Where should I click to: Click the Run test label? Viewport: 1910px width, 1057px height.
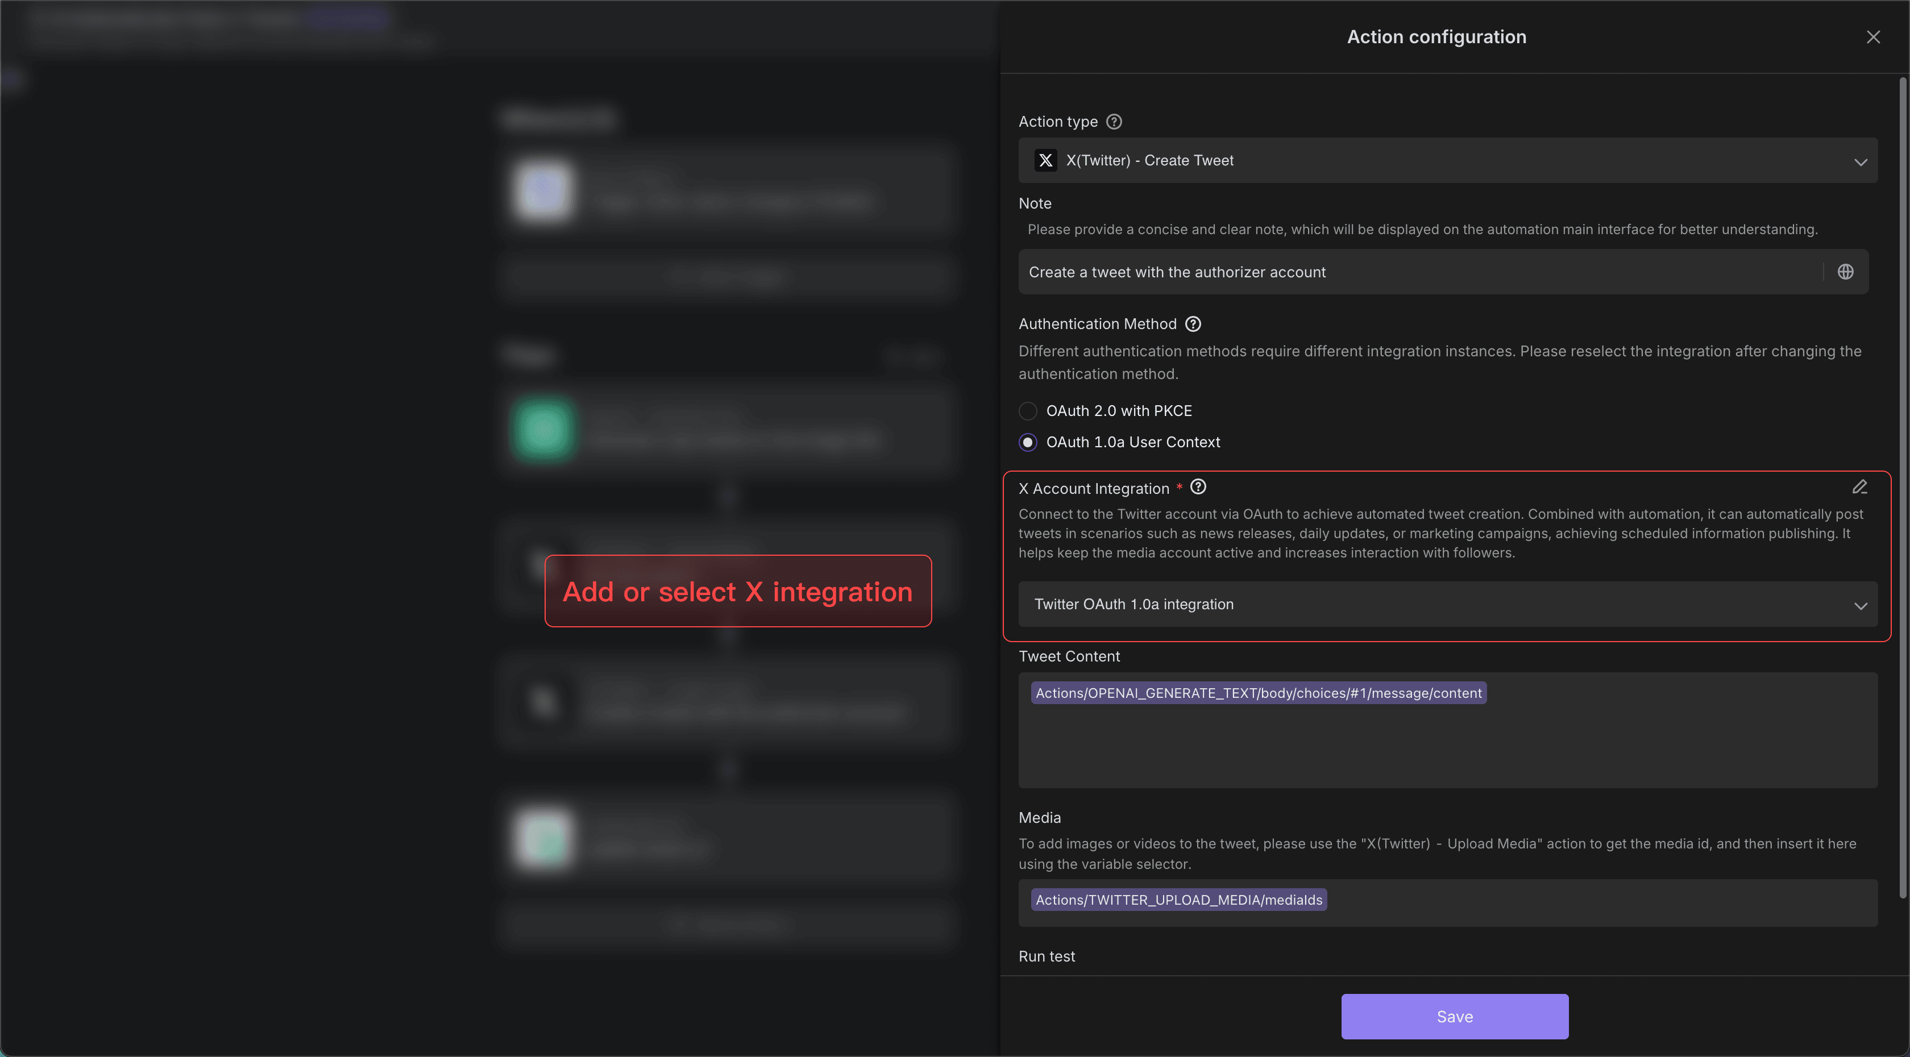[x=1046, y=957]
